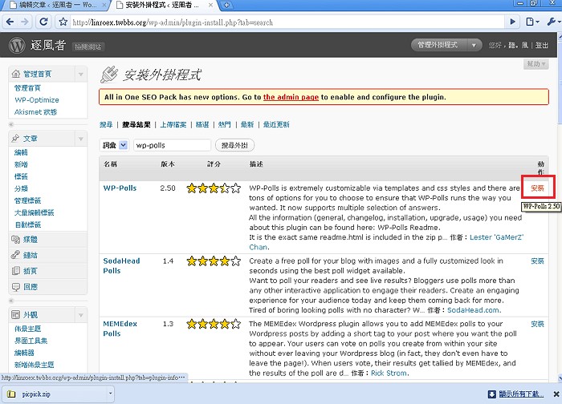Viewport: 562px width, 404px height.
Task: Open the browser page menu icon
Action: [532, 22]
